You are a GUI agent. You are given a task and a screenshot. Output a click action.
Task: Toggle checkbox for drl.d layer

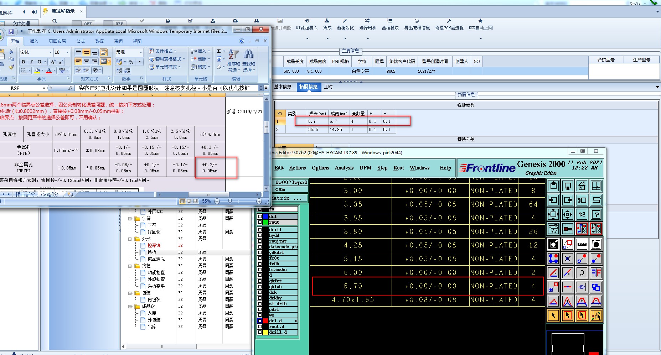pyautogui.click(x=260, y=321)
